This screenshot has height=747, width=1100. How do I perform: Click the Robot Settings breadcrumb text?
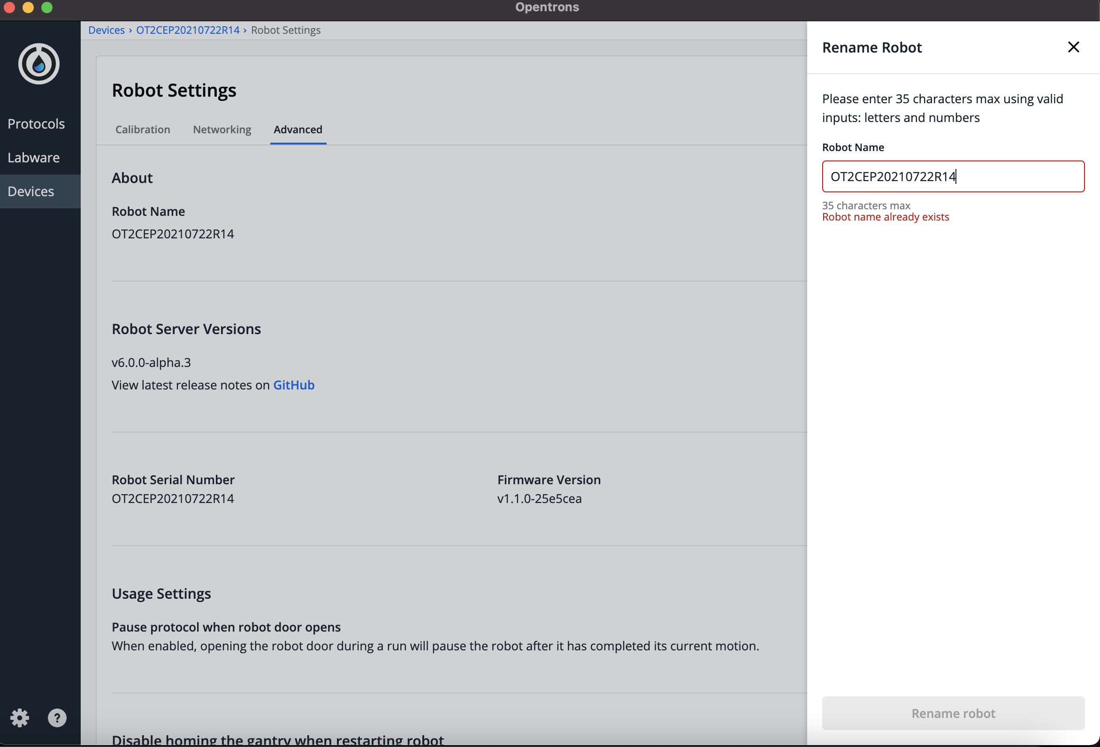[285, 30]
